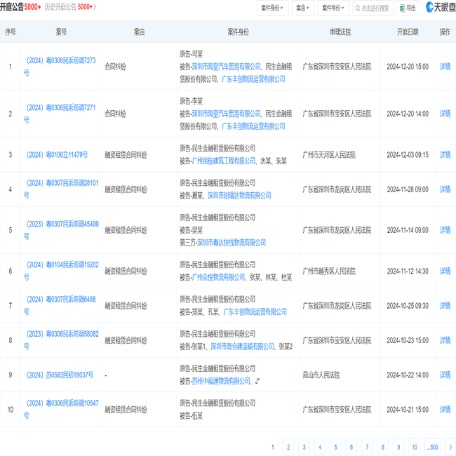Jump to last page ...500
456x456 pixels.
(432, 447)
